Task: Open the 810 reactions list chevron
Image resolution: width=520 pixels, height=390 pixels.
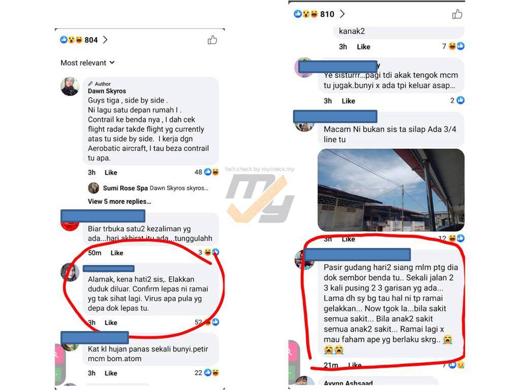Action: pos(342,14)
